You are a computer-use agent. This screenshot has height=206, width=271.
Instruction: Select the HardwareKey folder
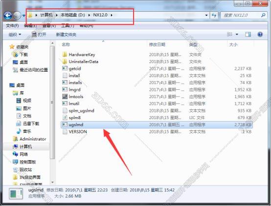click(157, 55)
